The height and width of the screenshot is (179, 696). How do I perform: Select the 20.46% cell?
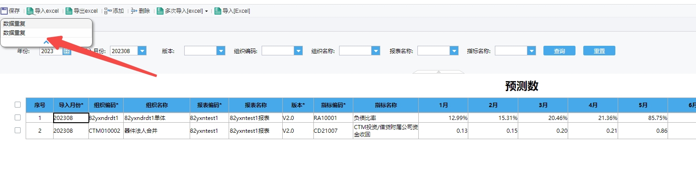(x=543, y=118)
